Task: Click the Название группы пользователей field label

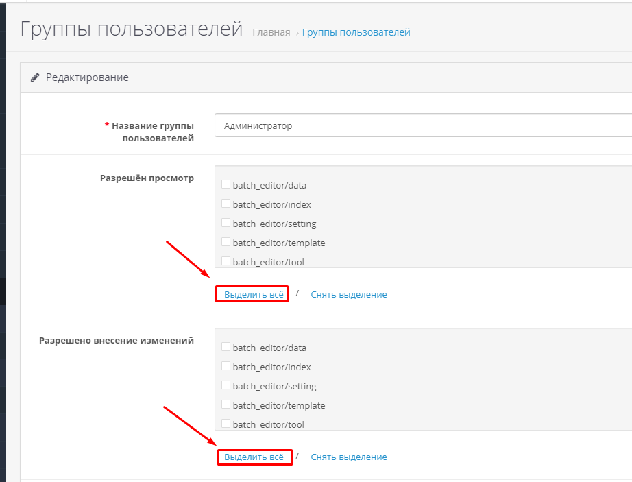Action: 152,132
